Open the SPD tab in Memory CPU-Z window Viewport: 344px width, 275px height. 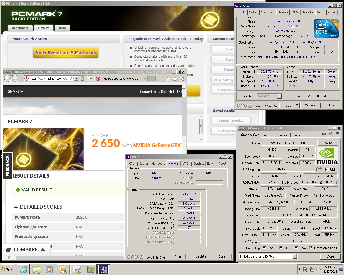(x=186, y=164)
